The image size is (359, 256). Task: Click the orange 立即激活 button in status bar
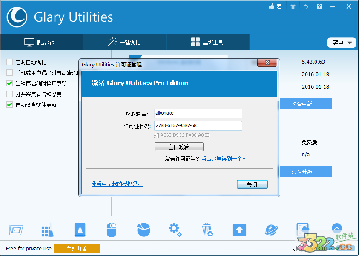tap(77, 249)
